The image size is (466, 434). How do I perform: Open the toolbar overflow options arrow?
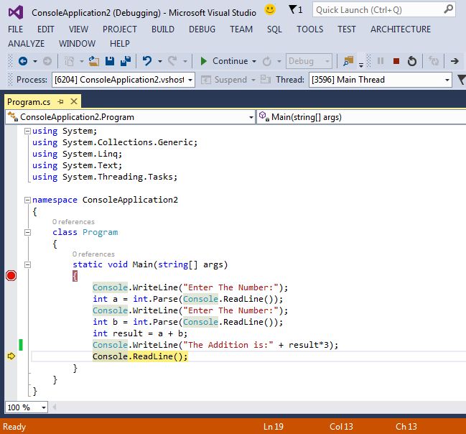point(360,64)
